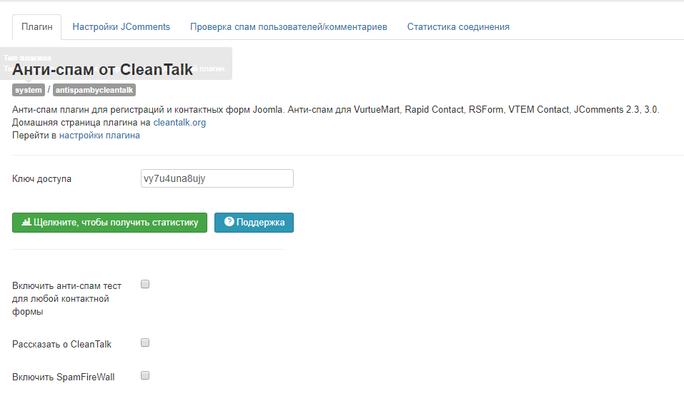Screen dimensions: 684x396
Task: Focus the Ключ доступа input field
Action: coord(217,178)
